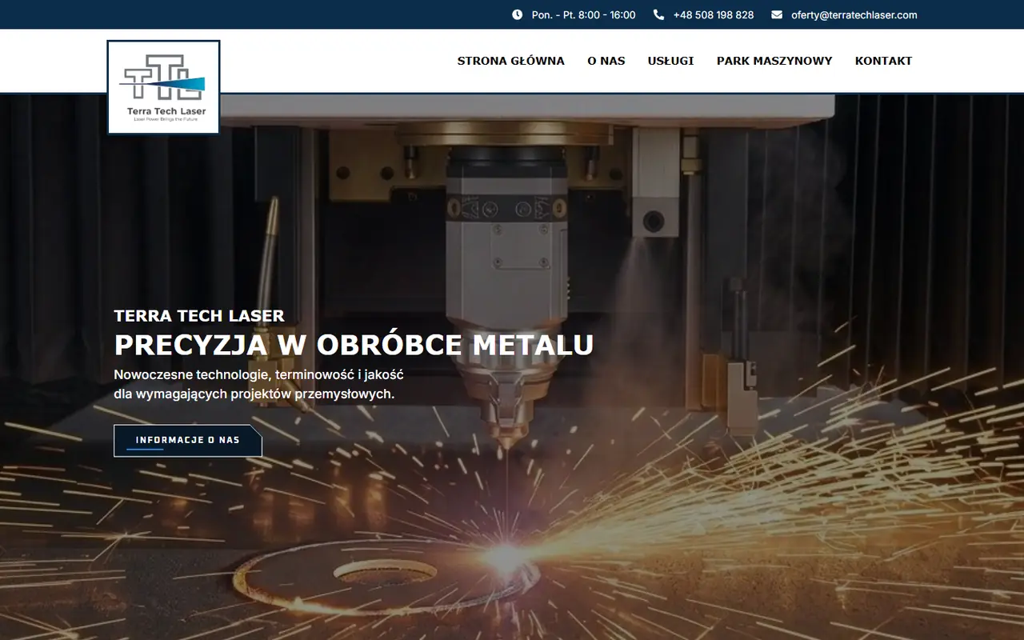Click the text 'Nowoczesne technologie, terminowość i jakość'
The height and width of the screenshot is (640, 1024).
(258, 374)
